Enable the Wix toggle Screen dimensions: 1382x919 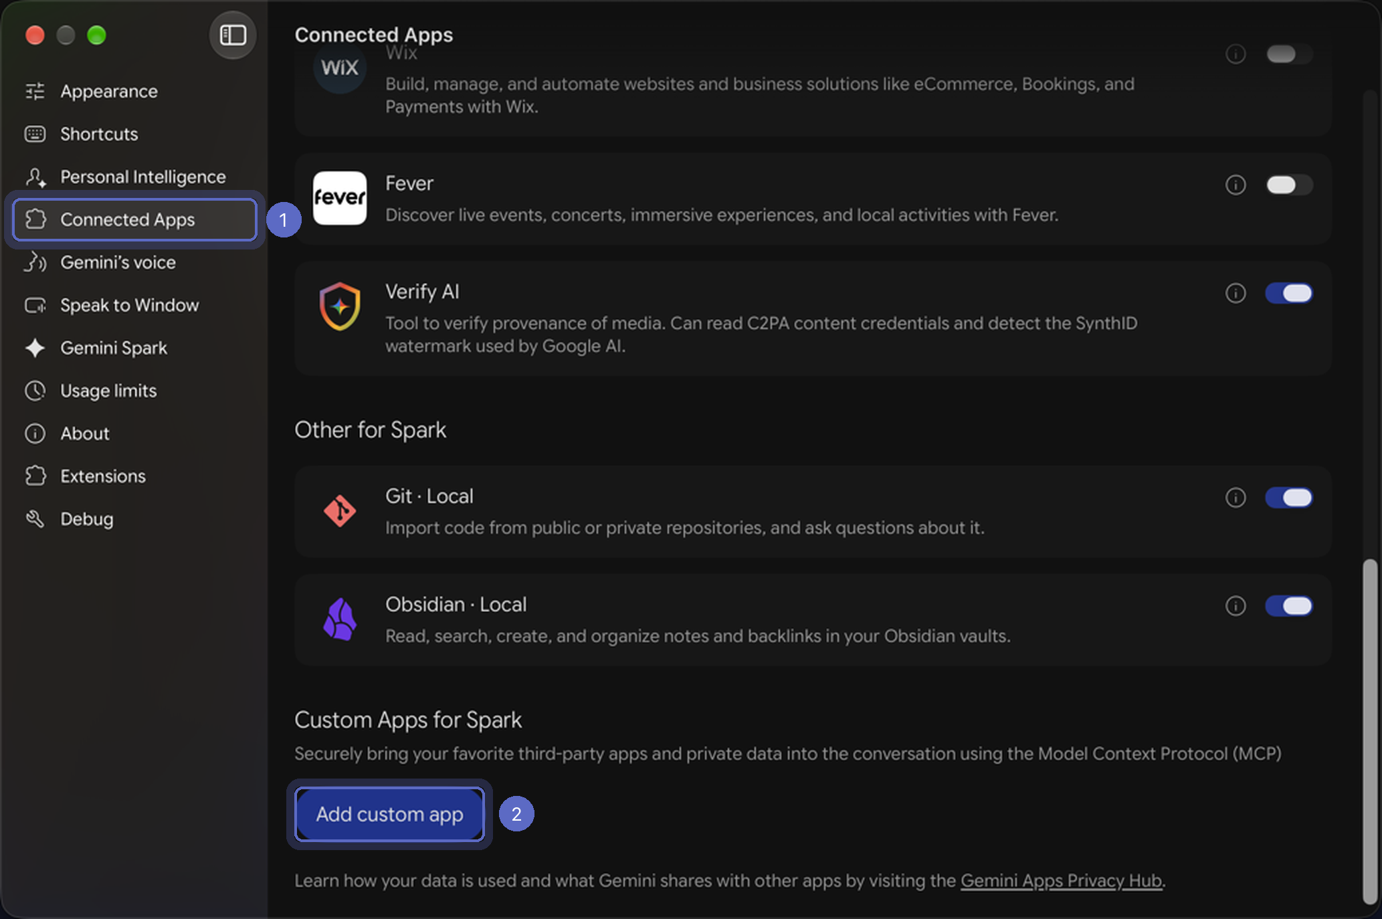pos(1289,54)
